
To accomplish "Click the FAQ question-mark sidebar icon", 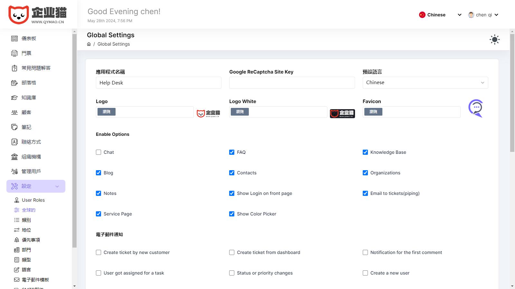I will click(14, 68).
